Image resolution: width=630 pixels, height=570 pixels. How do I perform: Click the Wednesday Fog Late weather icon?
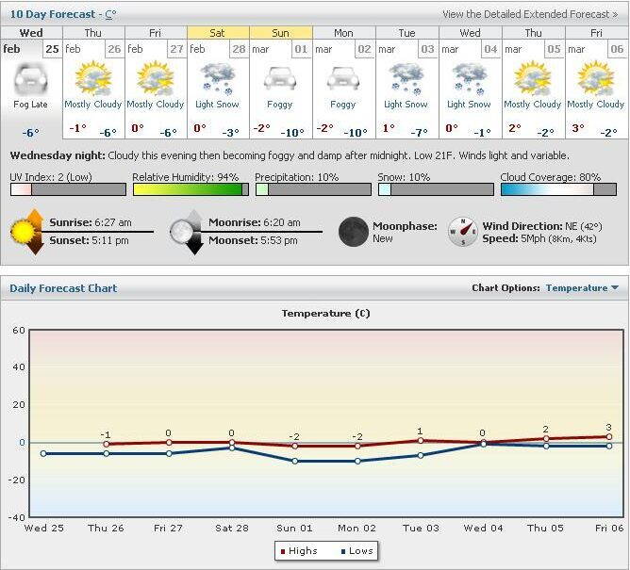tap(31, 80)
